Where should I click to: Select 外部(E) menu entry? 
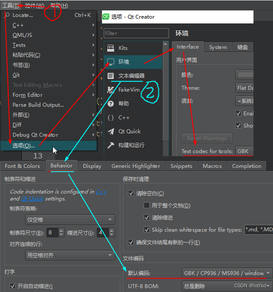[x=49, y=115]
